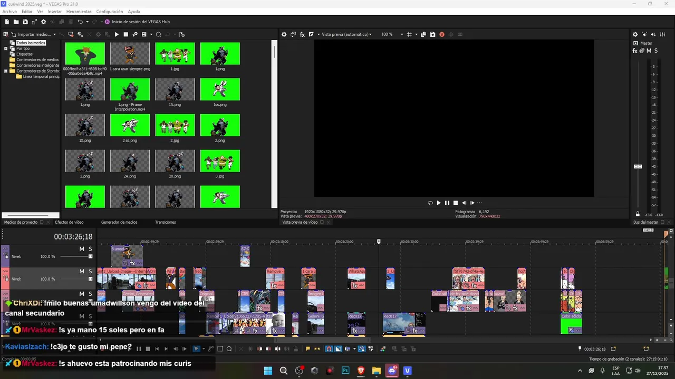Click the Undo arrow in main toolbar
The image size is (675, 379).
(x=80, y=22)
